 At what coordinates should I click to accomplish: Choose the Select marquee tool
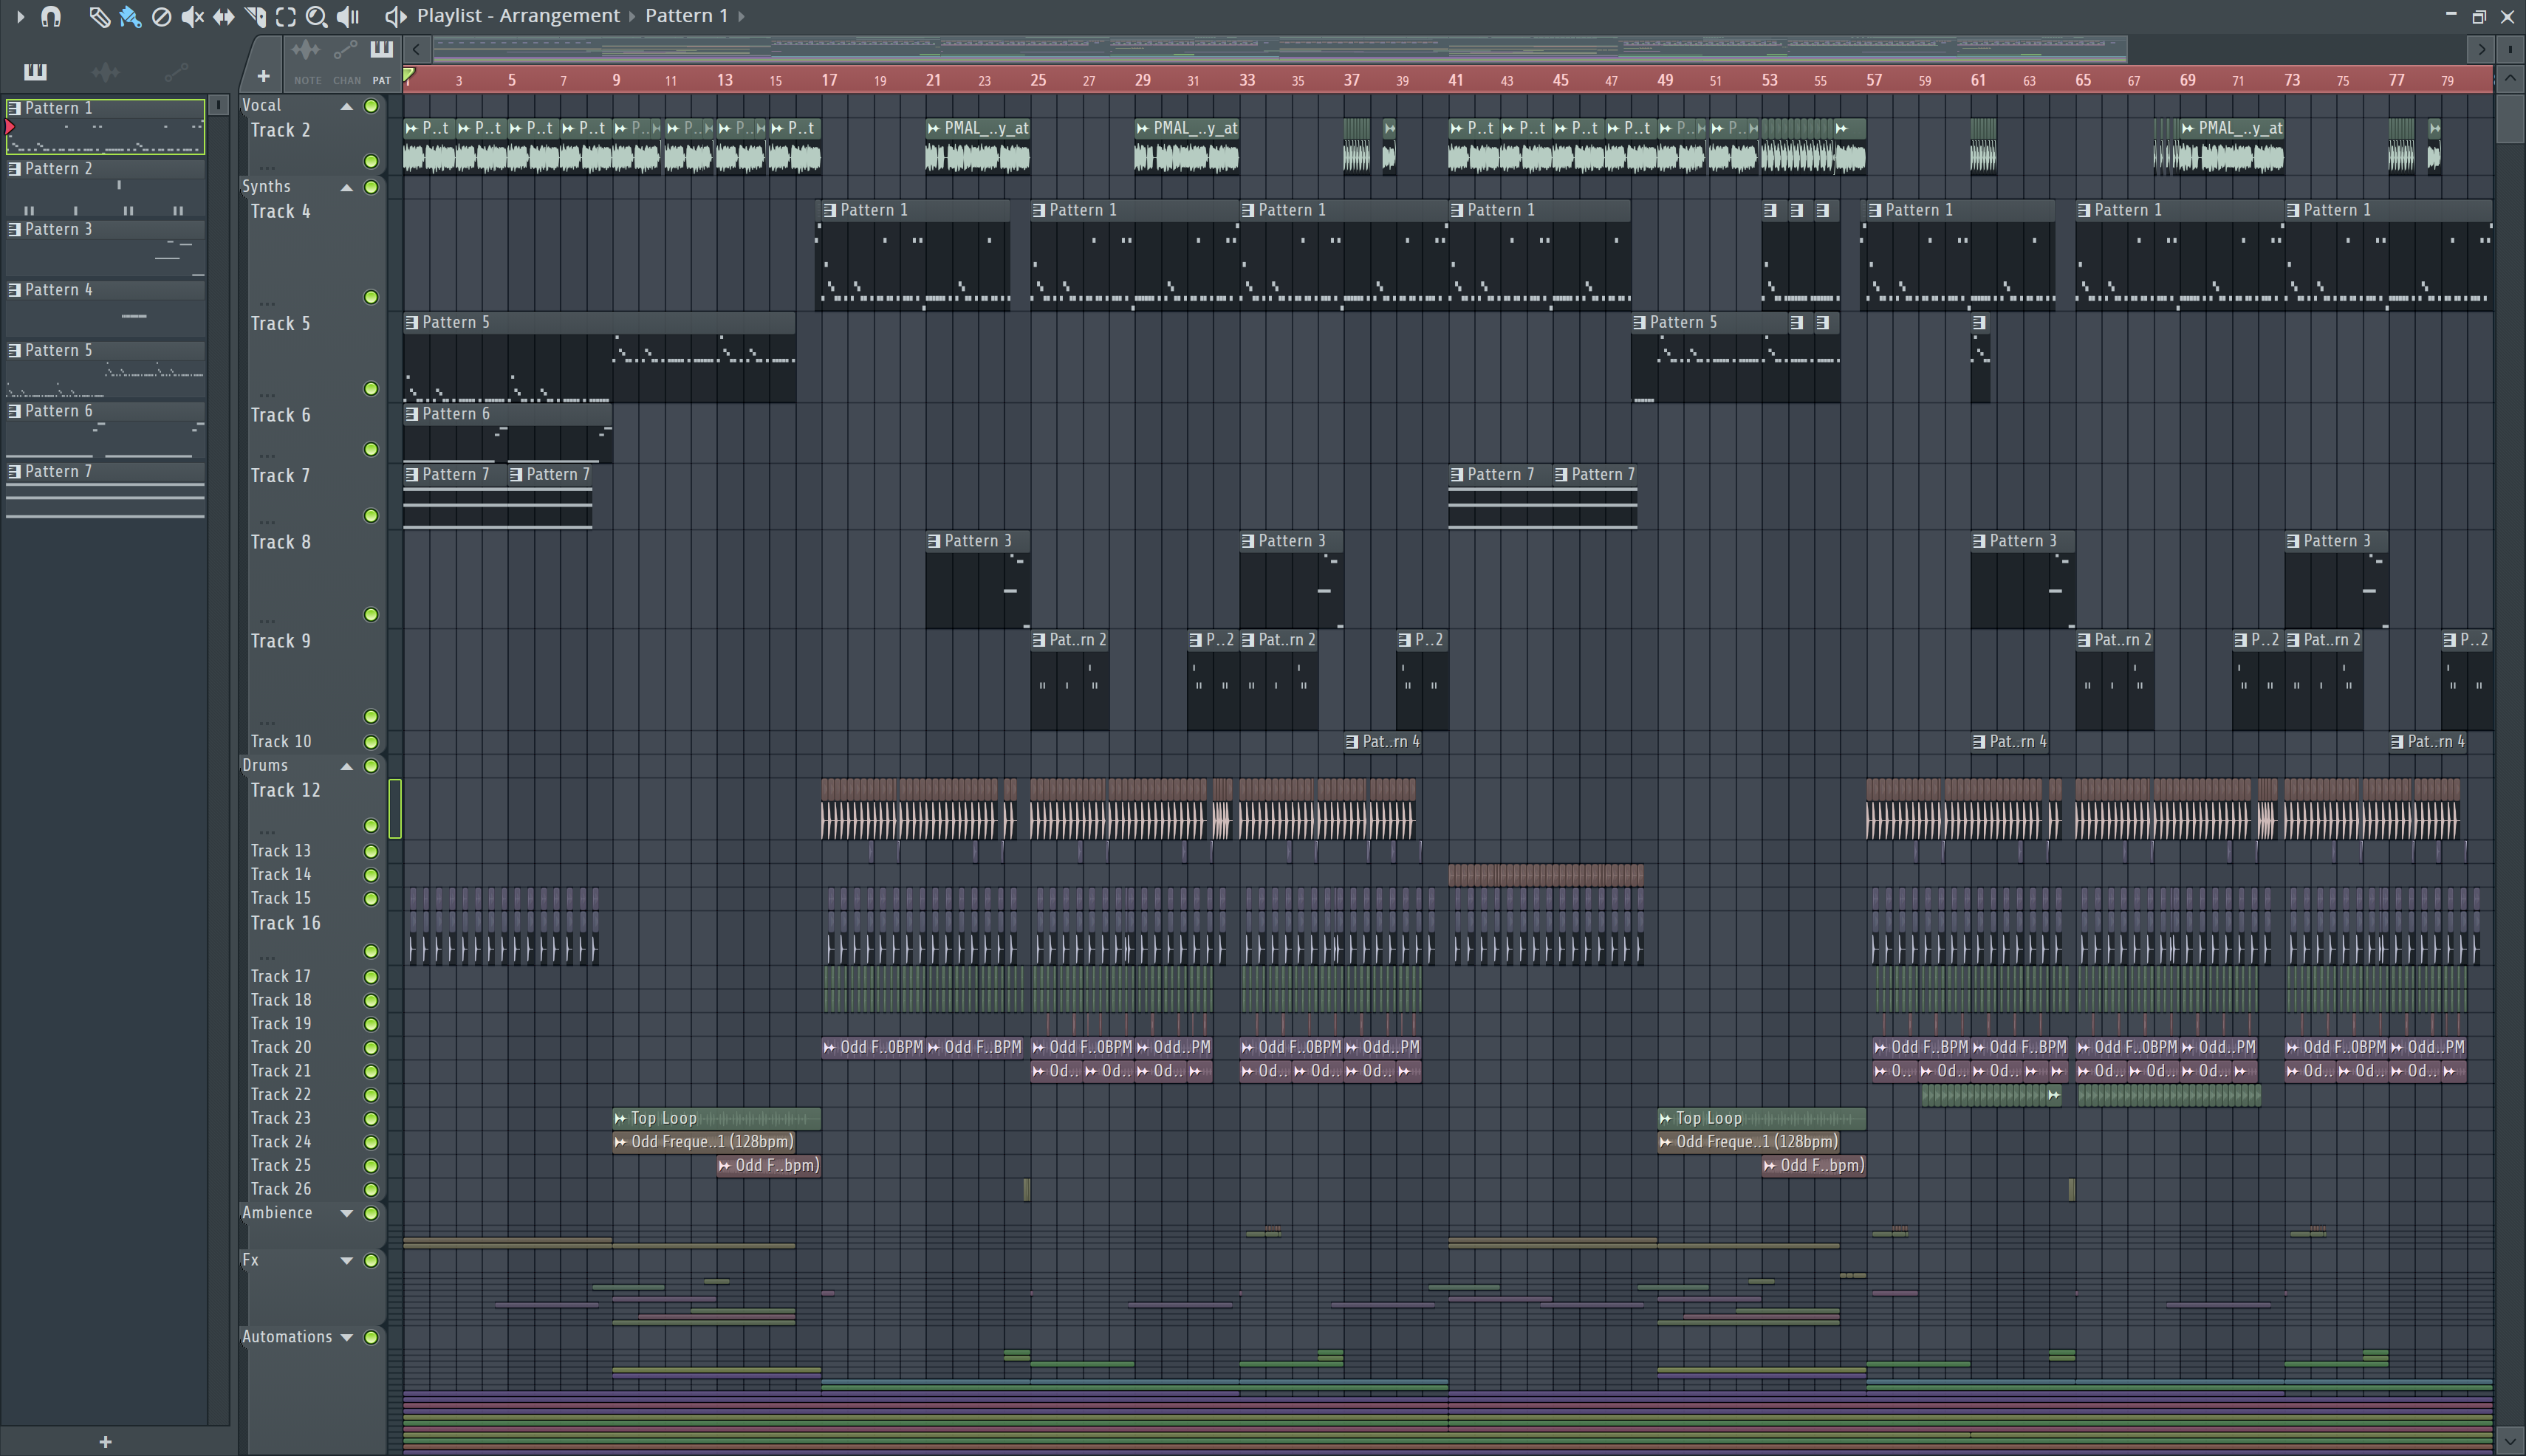(286, 16)
